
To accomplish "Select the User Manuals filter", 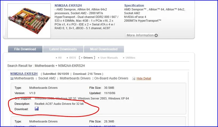I will (109, 57).
